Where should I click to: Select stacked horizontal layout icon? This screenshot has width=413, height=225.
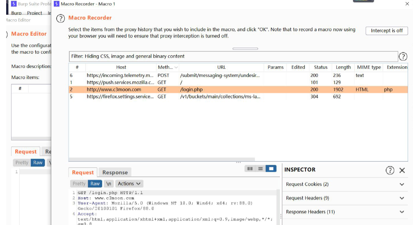coord(260,169)
